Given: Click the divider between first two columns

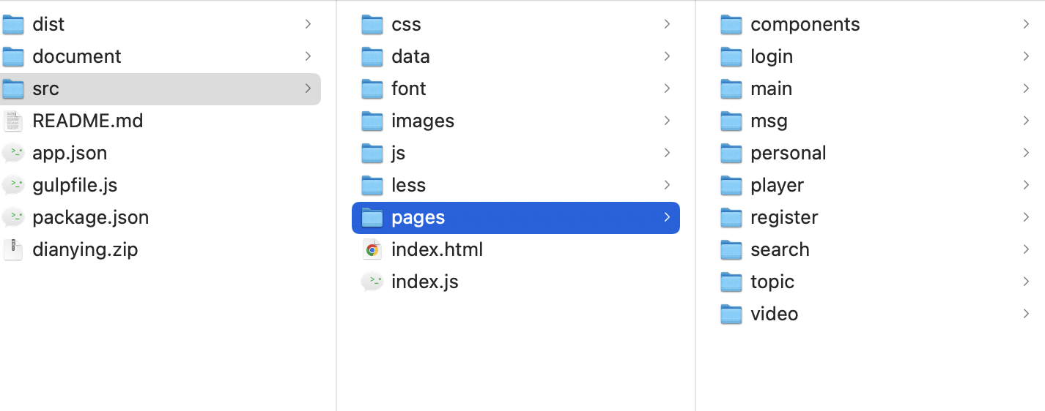Looking at the screenshot, I should (336, 205).
